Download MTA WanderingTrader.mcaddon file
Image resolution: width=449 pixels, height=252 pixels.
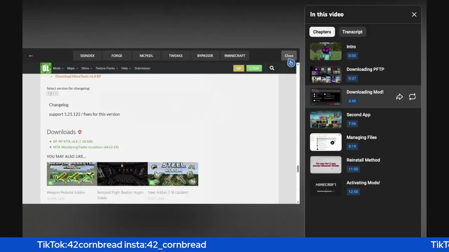[x=86, y=147]
